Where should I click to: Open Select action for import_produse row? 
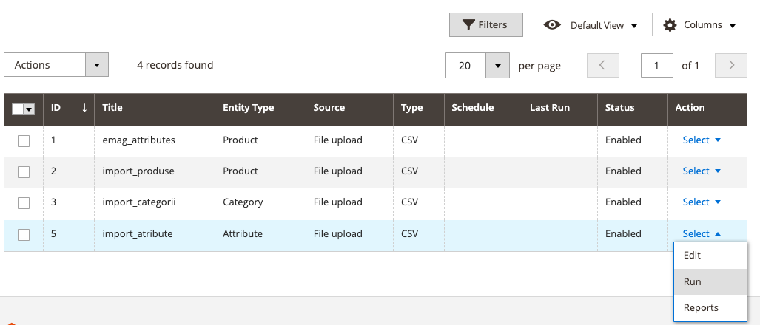coord(702,171)
